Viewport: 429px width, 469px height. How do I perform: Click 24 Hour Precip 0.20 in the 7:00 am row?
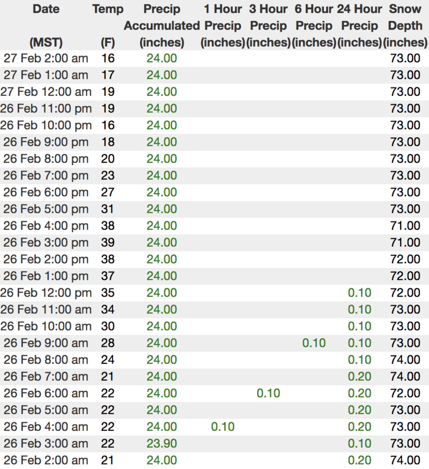click(x=359, y=376)
